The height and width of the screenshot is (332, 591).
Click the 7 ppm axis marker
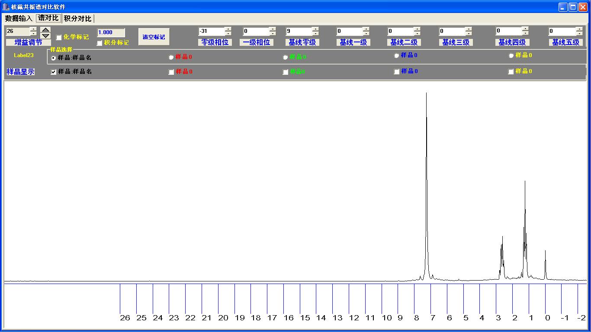coord(433,318)
